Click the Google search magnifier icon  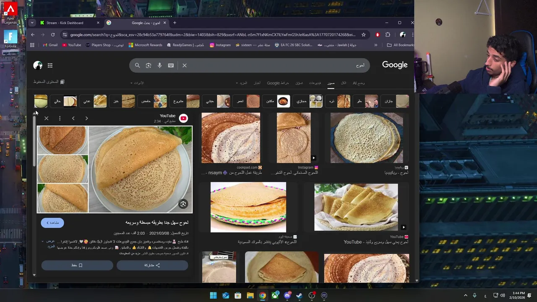pyautogui.click(x=137, y=65)
